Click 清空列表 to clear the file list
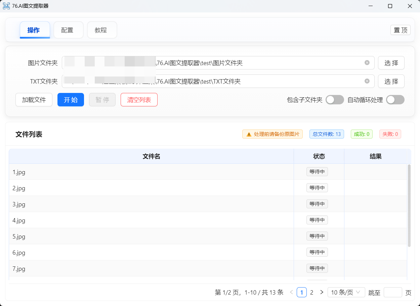The width and height of the screenshot is (420, 306). click(139, 100)
